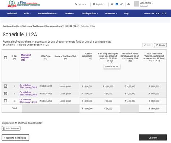Viewport: 171px width, 143px height.
Task: Click the Cost of acquisition (8) header
Action: (x=87, y=56)
